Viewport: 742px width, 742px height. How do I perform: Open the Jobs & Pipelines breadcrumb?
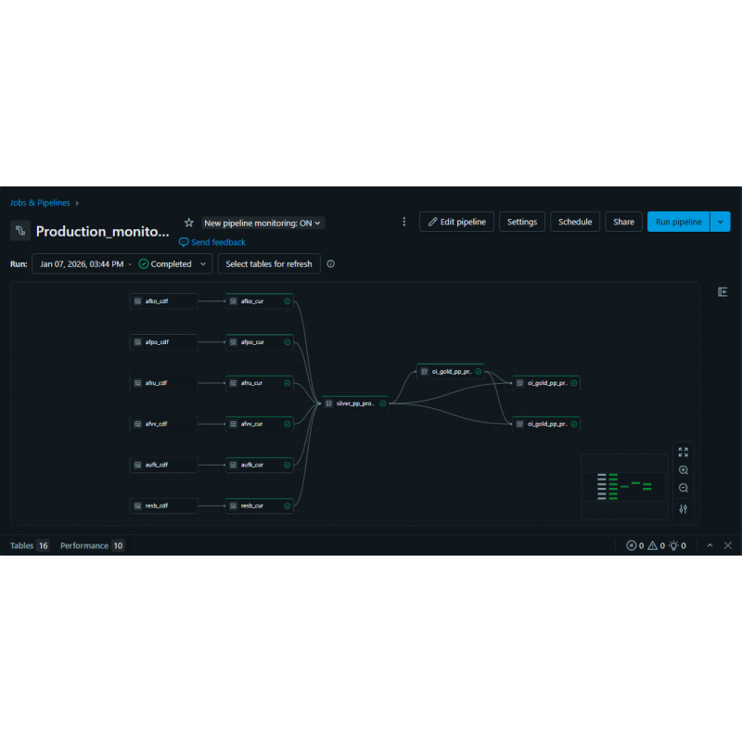[x=40, y=202]
